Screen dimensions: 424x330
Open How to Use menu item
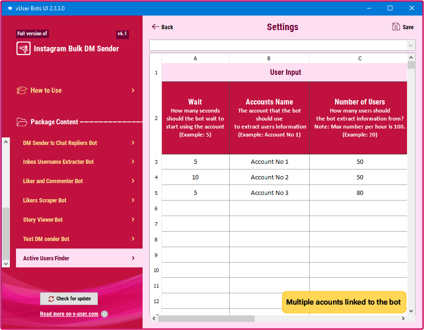pyautogui.click(x=76, y=90)
